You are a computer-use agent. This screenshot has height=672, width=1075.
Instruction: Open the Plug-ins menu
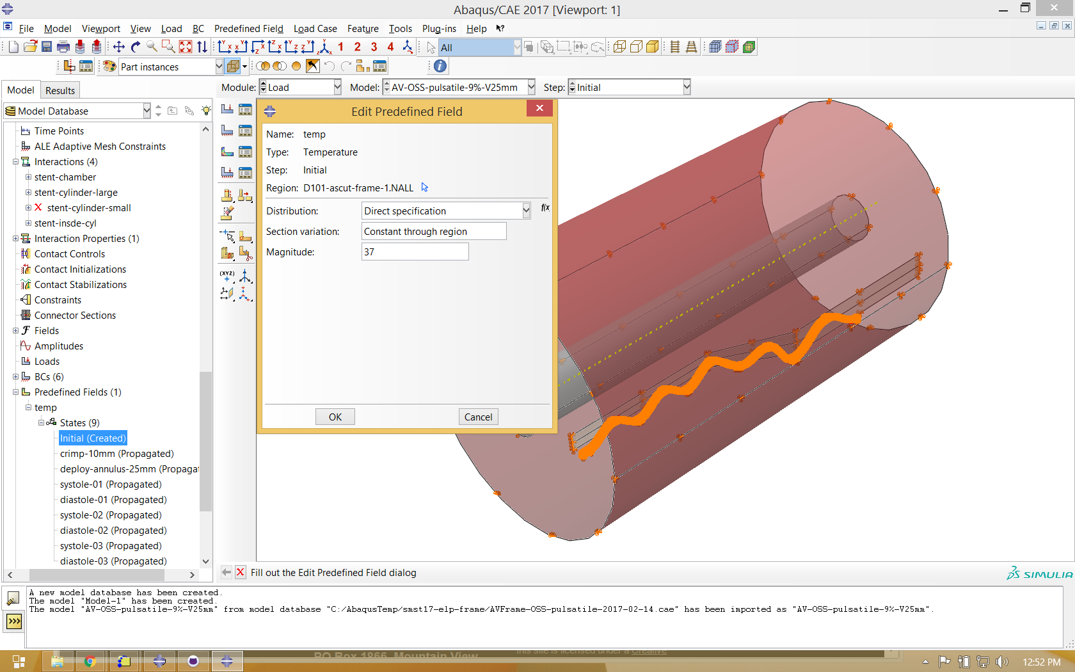click(x=439, y=28)
